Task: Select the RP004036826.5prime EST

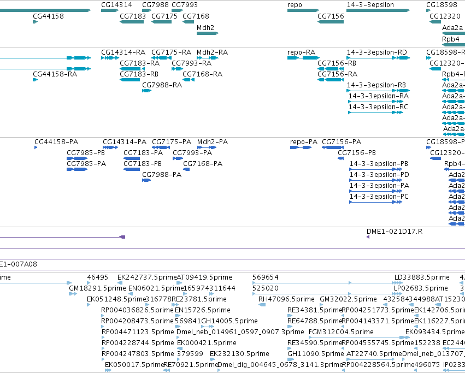Action: coord(103,316)
